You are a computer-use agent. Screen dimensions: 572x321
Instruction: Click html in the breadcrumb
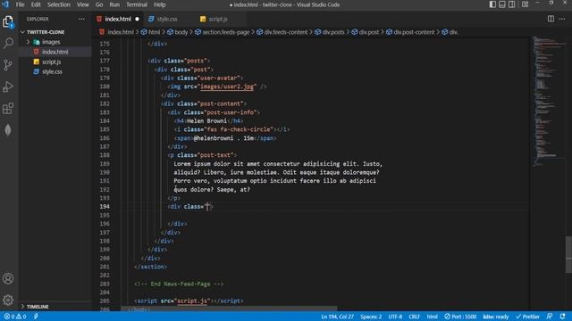tap(154, 32)
